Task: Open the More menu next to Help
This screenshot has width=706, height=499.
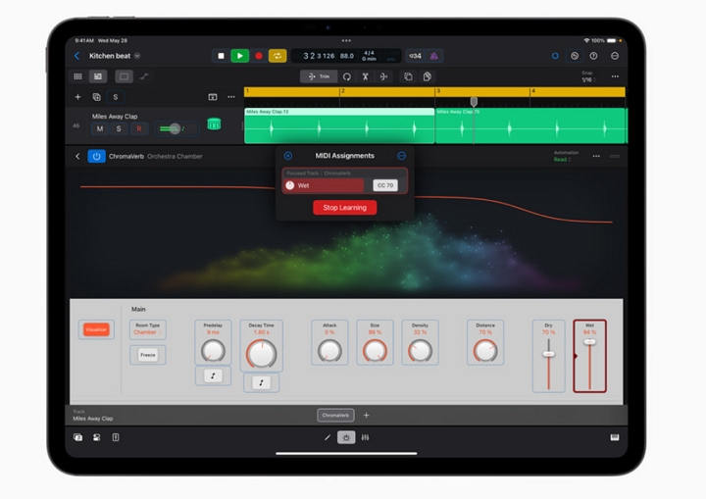Action: click(x=615, y=56)
